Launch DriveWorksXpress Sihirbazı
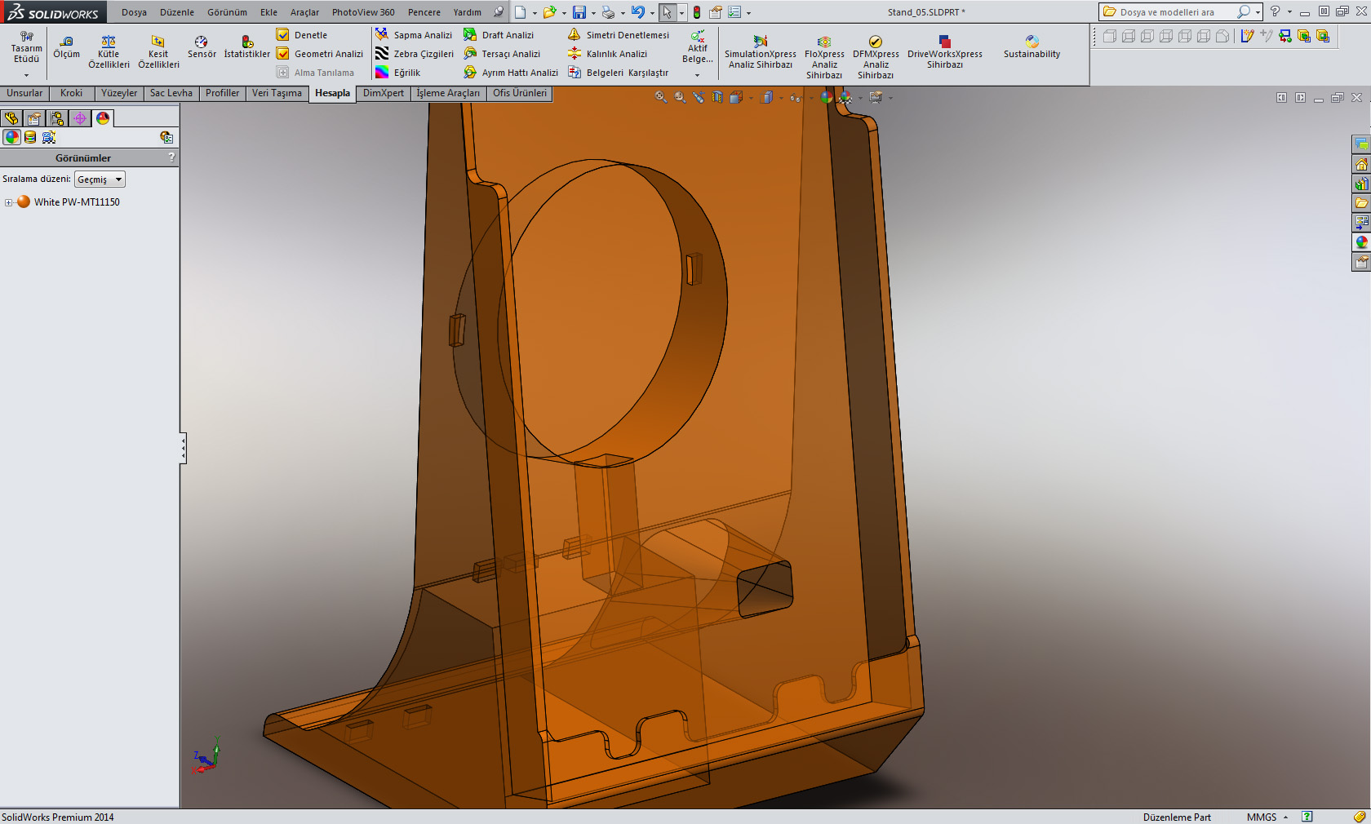This screenshot has height=824, width=1371. (945, 52)
